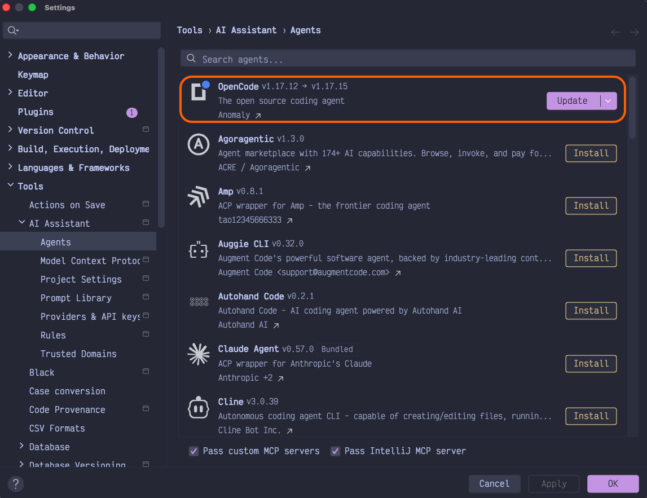647x498 pixels.
Task: Click the Autohand Code agent icon
Action: pos(199,302)
